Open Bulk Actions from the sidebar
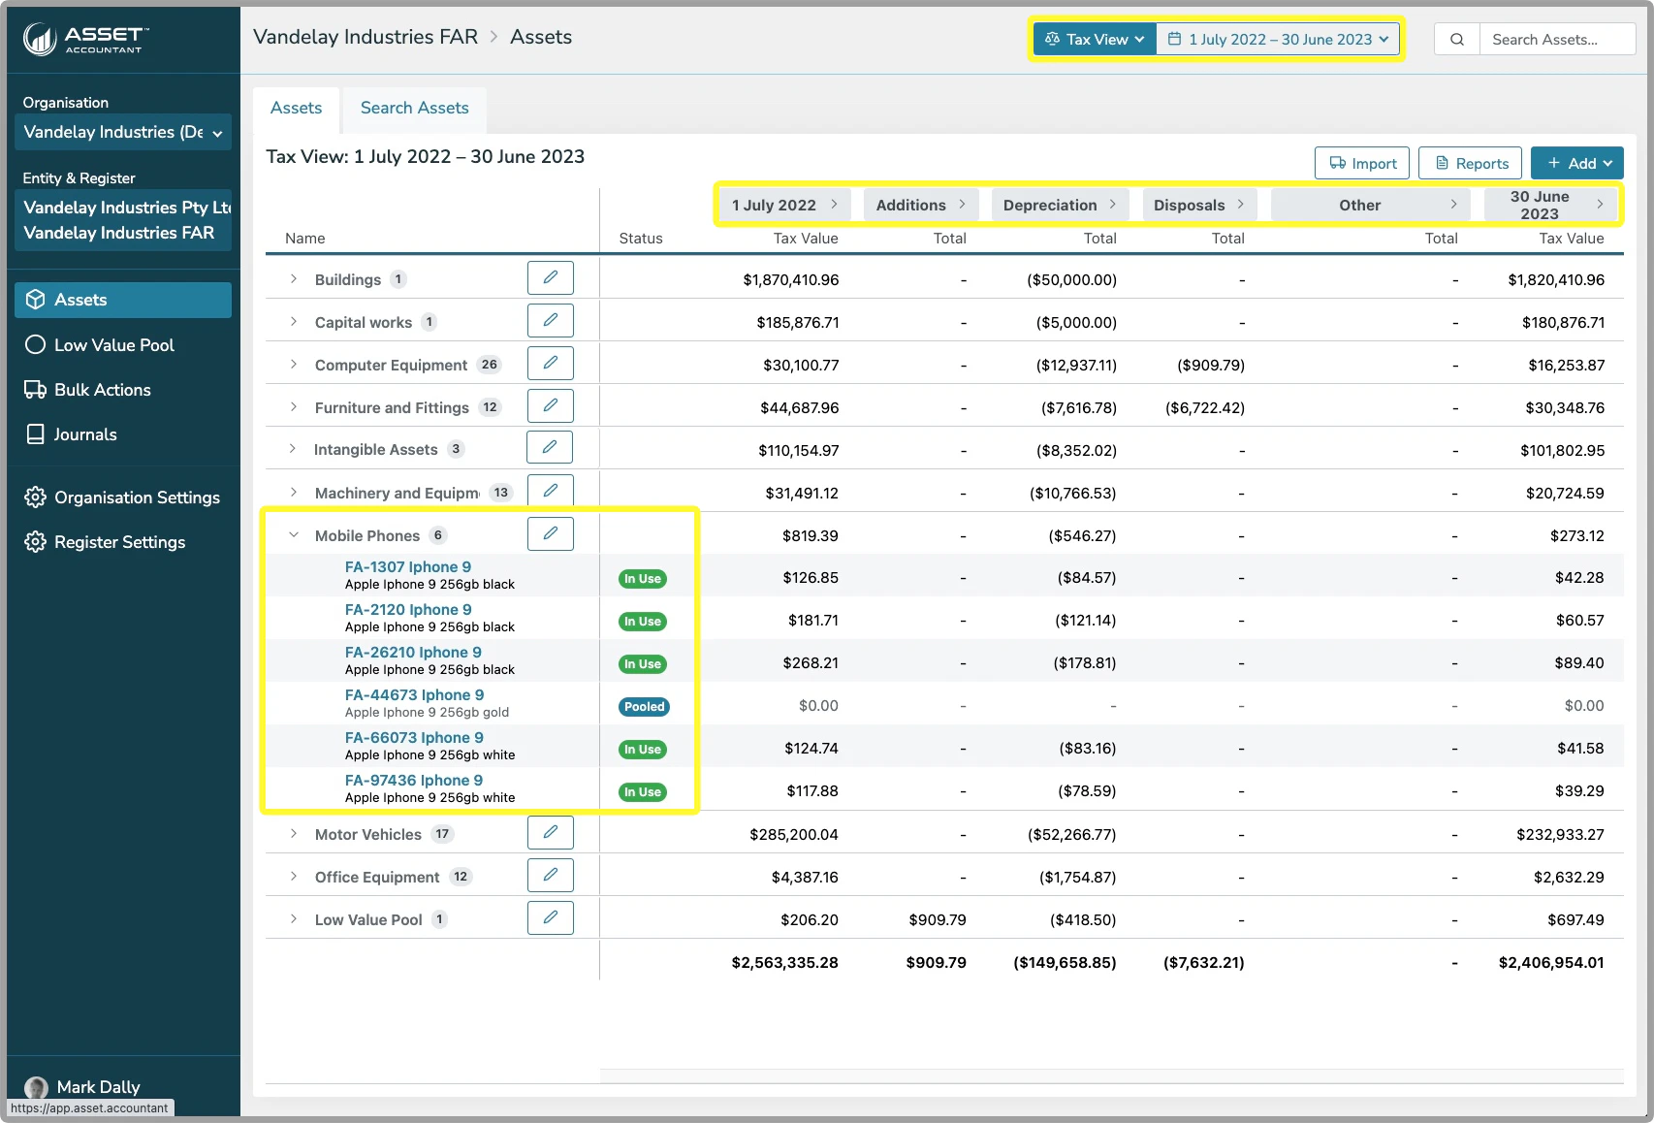This screenshot has height=1123, width=1654. click(103, 389)
